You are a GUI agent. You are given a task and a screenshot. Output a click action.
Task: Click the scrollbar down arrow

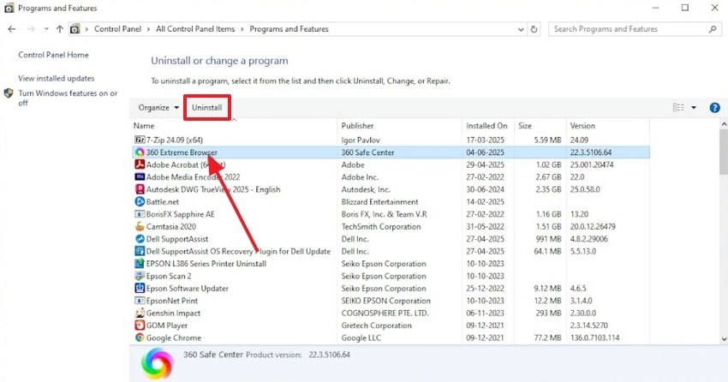(x=724, y=339)
